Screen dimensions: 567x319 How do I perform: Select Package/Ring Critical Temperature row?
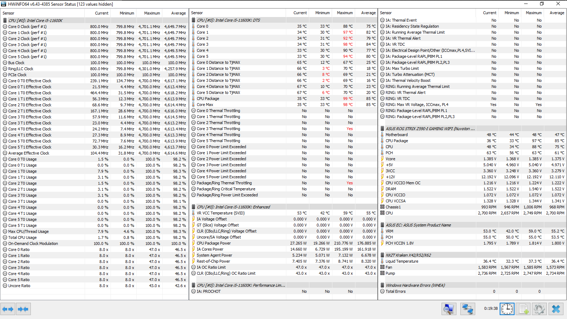283,189
